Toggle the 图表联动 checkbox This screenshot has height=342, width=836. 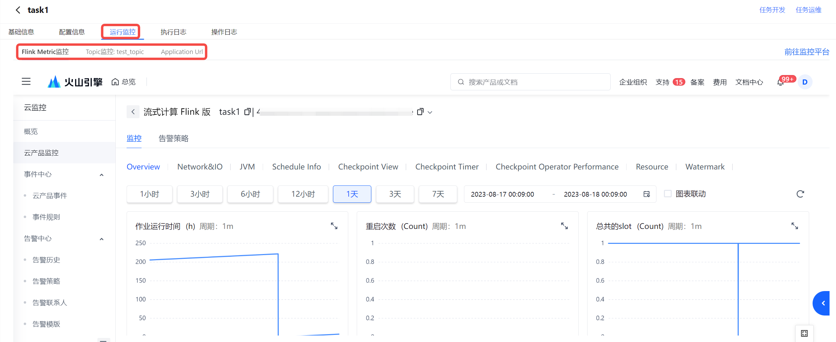point(668,194)
